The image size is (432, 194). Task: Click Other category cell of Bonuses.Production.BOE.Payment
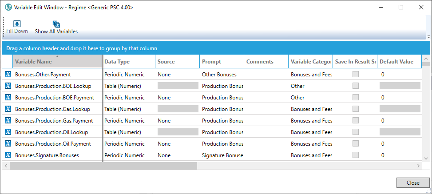pyautogui.click(x=310, y=98)
